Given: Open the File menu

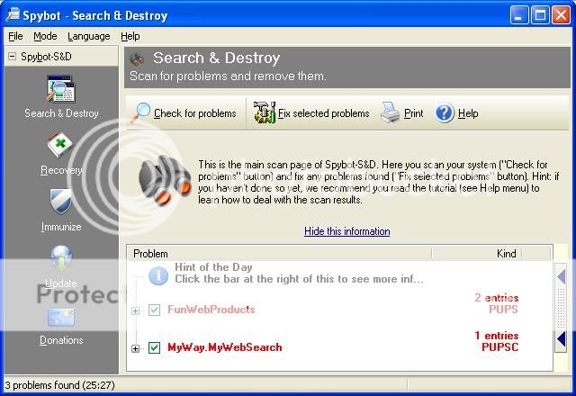Looking at the screenshot, I should (x=15, y=36).
